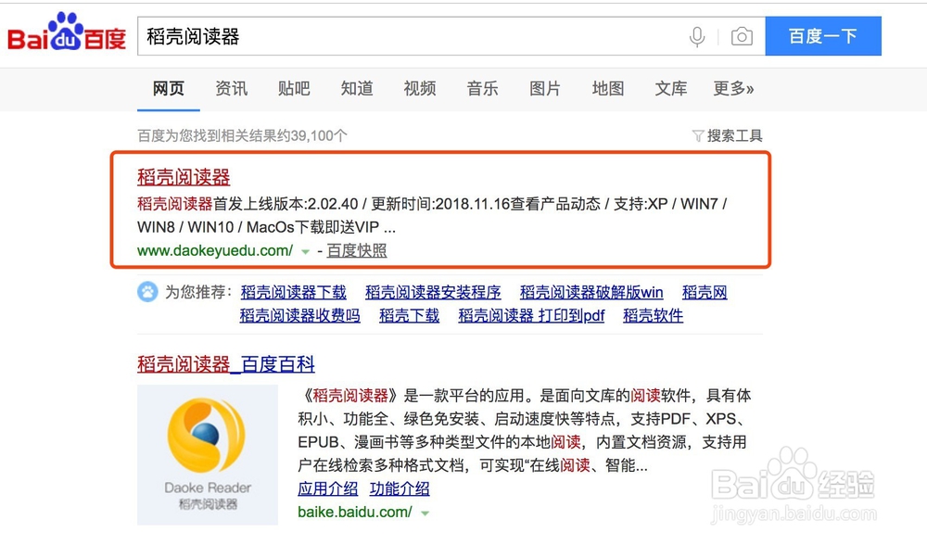Select the 网页 tab

click(x=169, y=89)
